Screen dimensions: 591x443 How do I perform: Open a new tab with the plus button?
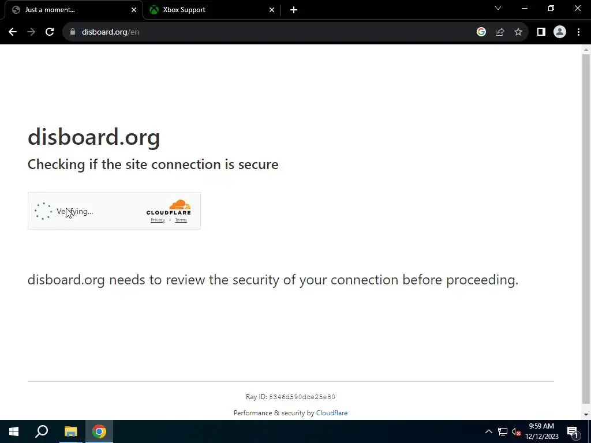coord(294,10)
